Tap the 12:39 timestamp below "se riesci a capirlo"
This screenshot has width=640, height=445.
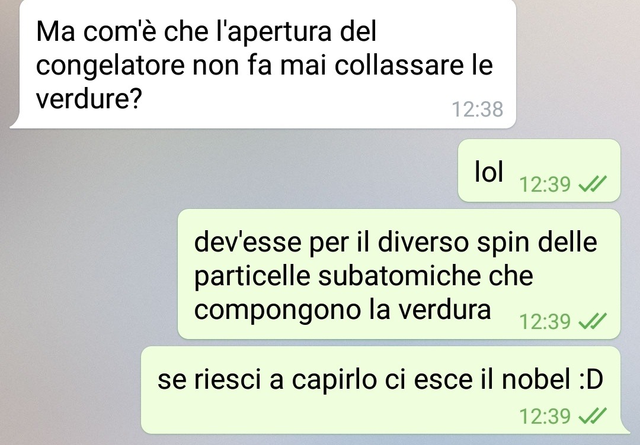(x=545, y=417)
